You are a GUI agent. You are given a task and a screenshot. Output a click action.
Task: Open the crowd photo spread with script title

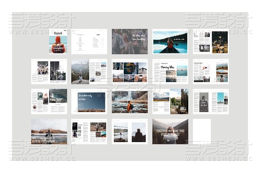point(130,41)
